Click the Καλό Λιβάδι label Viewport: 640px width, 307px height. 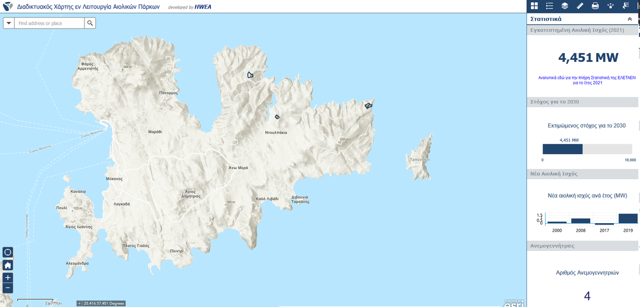click(x=266, y=198)
